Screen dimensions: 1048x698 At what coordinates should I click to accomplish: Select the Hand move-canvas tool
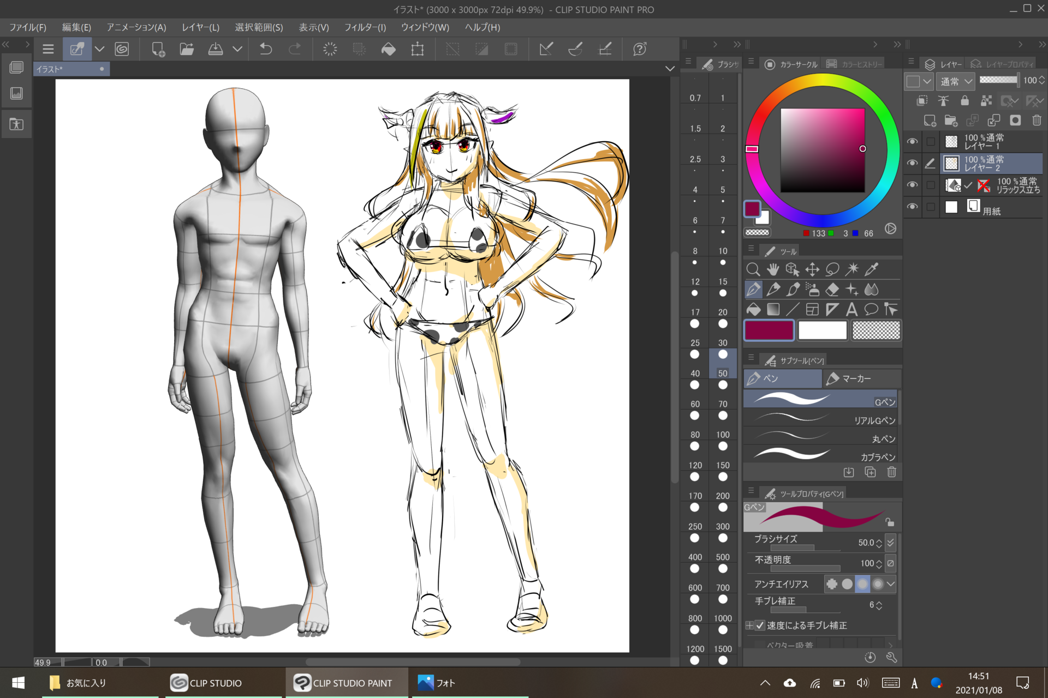tap(772, 269)
